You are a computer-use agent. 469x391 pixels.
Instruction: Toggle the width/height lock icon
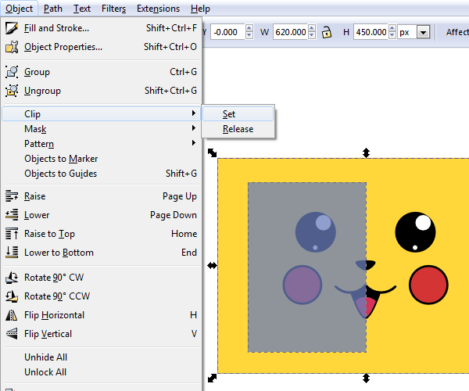click(x=327, y=32)
